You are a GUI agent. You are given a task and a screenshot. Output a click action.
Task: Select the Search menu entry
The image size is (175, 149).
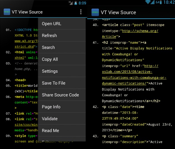tap(62, 48)
